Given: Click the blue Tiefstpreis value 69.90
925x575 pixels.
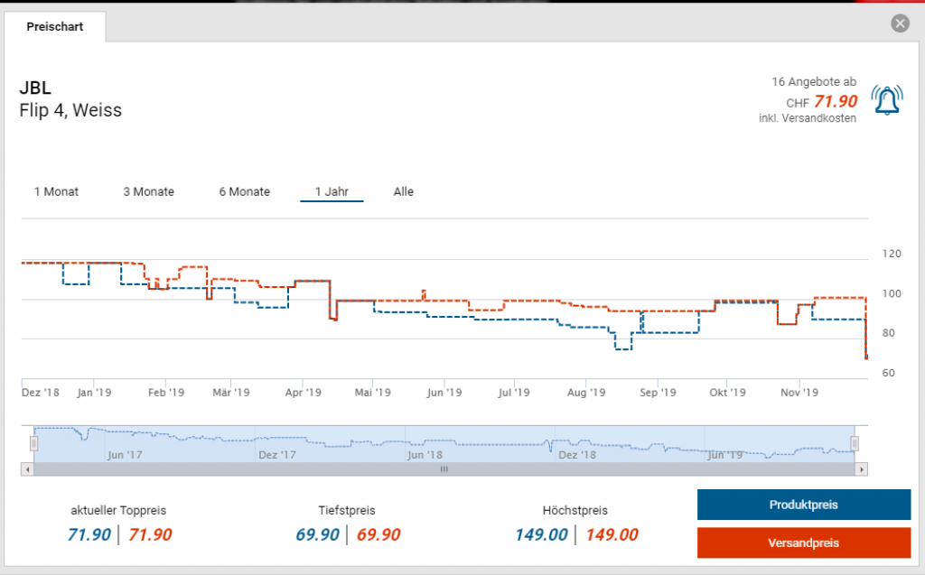Looking at the screenshot, I should click(x=317, y=534).
